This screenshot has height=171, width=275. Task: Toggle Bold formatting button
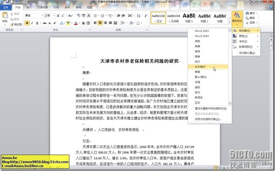(27, 23)
